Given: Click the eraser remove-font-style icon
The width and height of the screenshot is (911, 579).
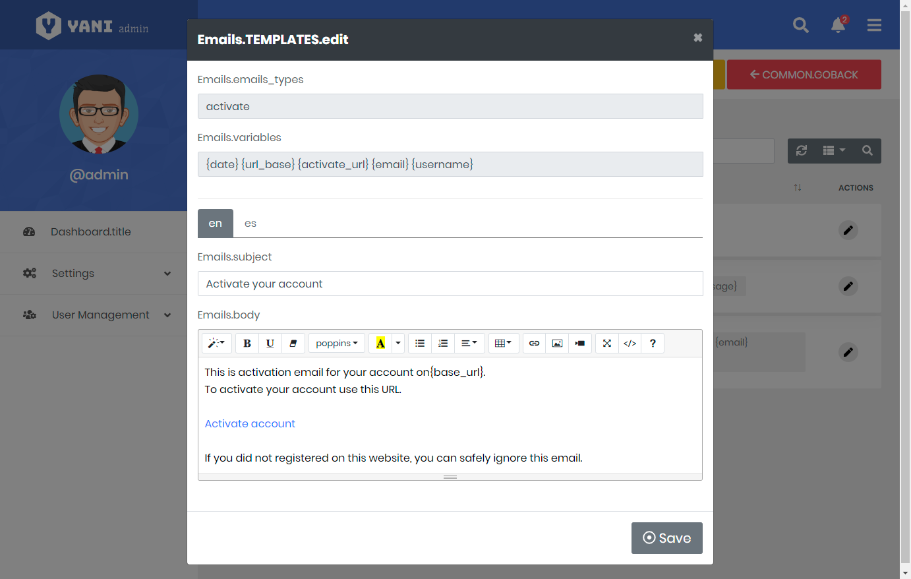Looking at the screenshot, I should [293, 343].
